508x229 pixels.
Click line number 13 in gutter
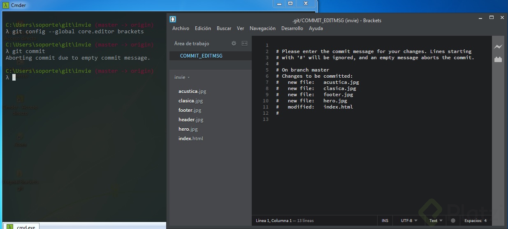click(x=265, y=119)
